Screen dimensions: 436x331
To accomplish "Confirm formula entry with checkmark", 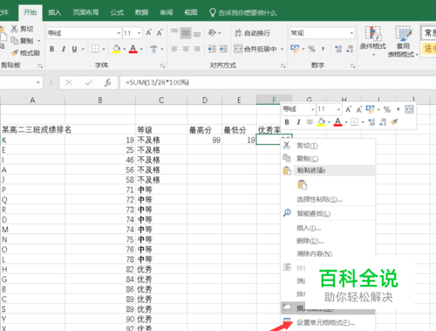I will click(88, 83).
